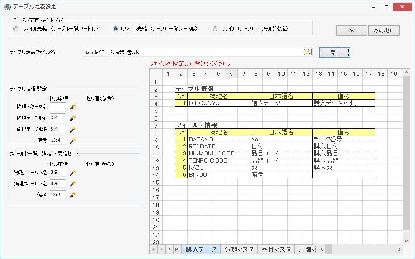Click row header 9 in the grid
Viewport: 415px width, 259px height.
coord(156,140)
